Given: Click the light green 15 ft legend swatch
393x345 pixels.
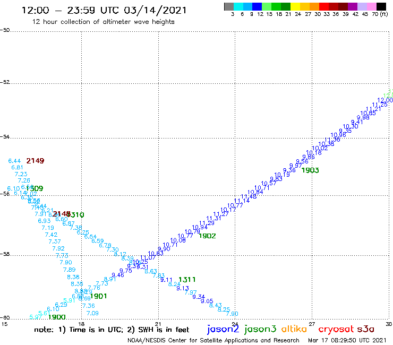Looking at the screenshot, I should pyautogui.click(x=267, y=6).
